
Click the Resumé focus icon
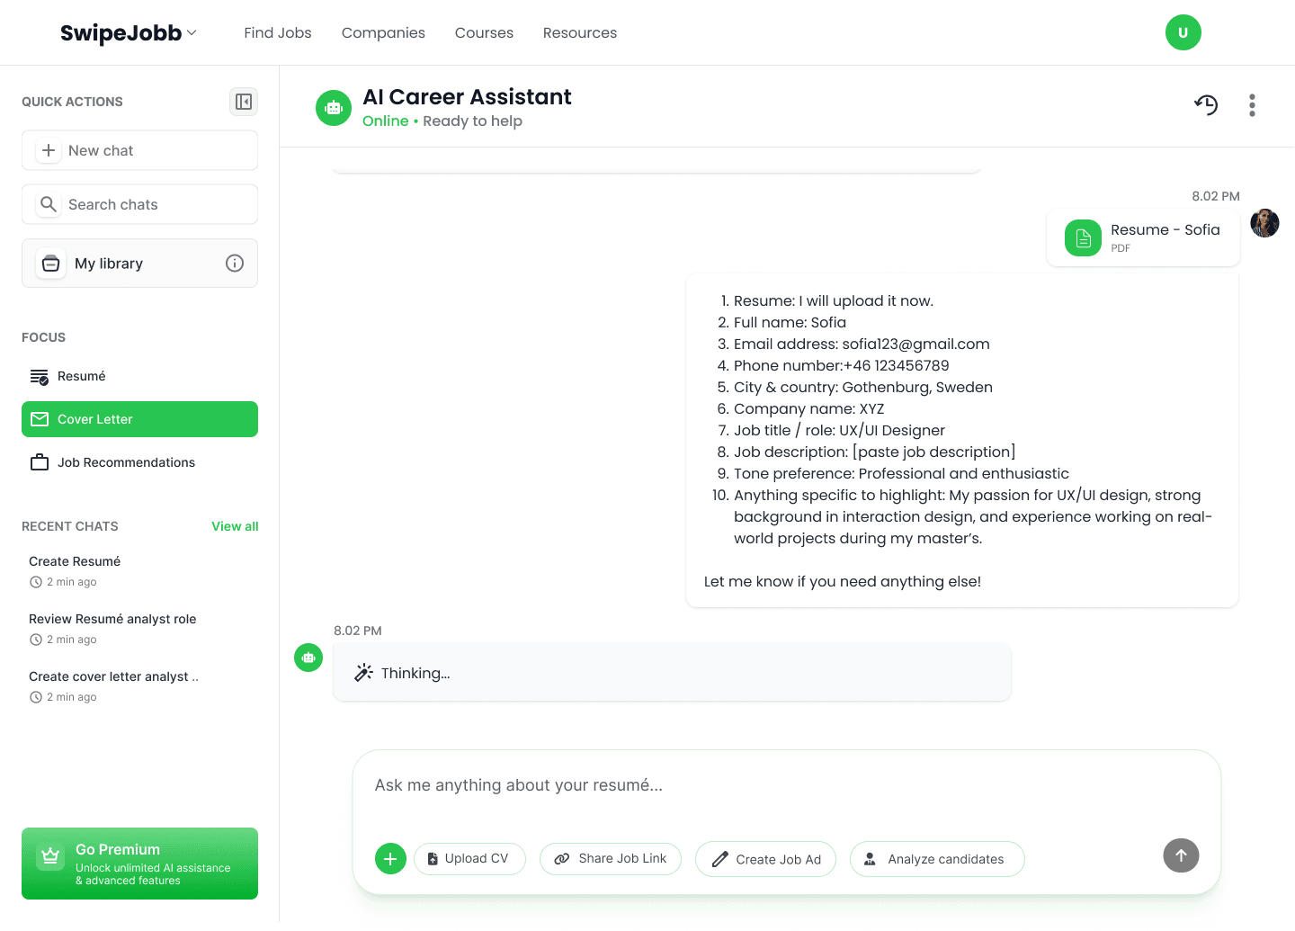click(40, 376)
